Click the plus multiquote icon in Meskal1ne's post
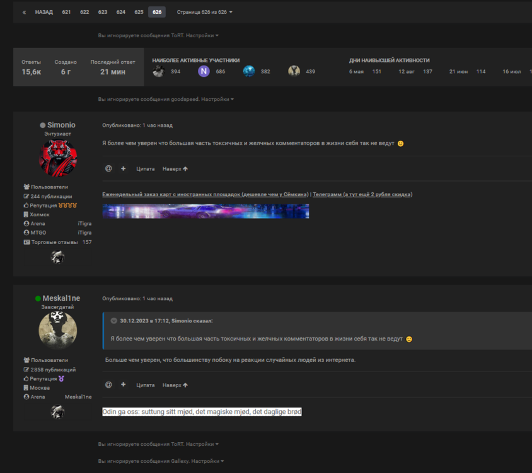Screen dimensions: 532x473 [x=124, y=385]
